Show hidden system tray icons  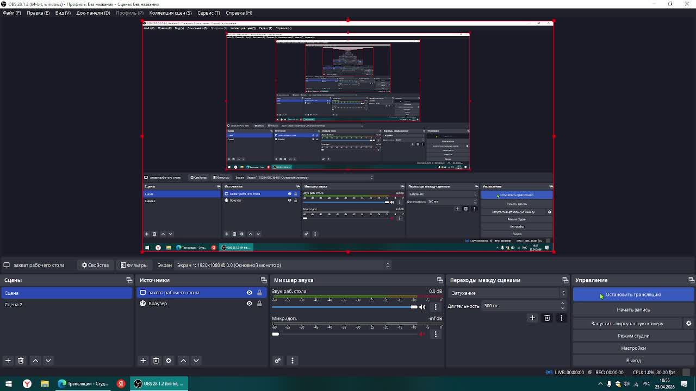(601, 384)
